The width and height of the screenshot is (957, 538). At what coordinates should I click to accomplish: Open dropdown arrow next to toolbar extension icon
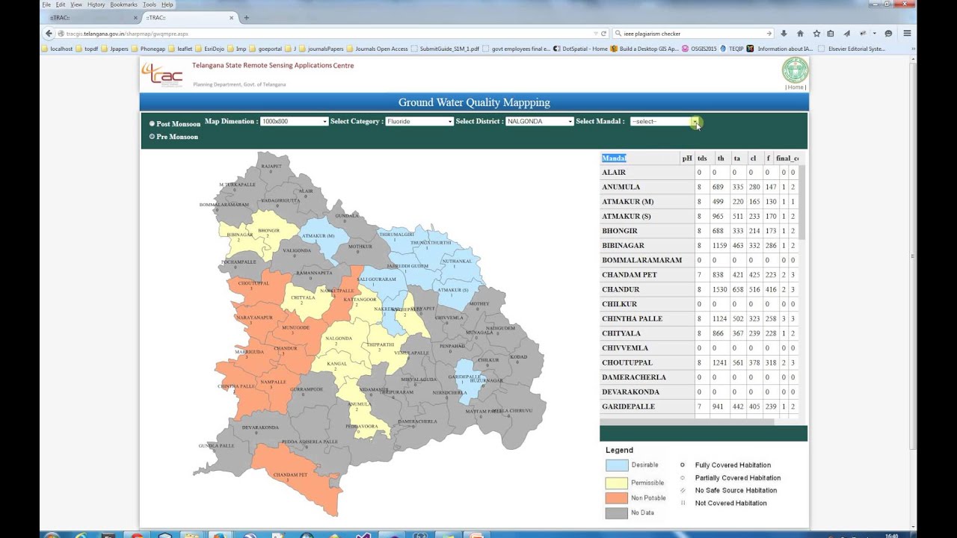pos(874,34)
